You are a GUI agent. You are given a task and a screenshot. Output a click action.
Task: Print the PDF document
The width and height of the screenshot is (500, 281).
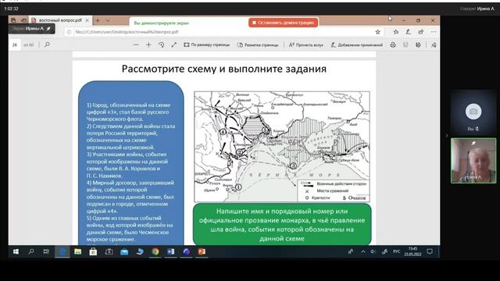393,45
